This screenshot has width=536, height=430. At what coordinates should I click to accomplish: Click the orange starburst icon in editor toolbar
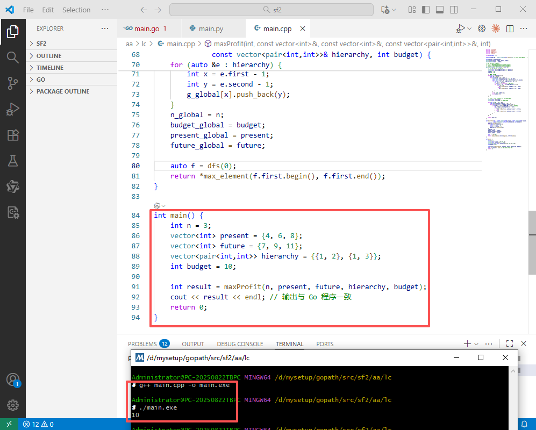pyautogui.click(x=496, y=28)
